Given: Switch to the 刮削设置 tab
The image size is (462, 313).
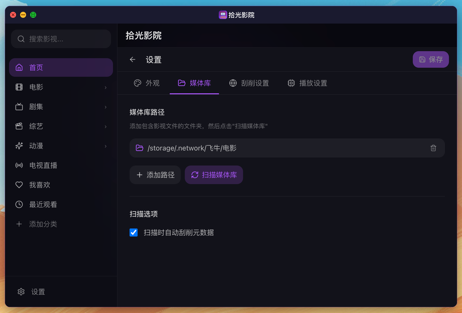Looking at the screenshot, I should coord(249,83).
